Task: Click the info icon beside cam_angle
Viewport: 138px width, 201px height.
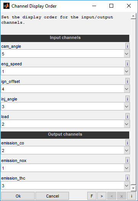Action: point(127,46)
